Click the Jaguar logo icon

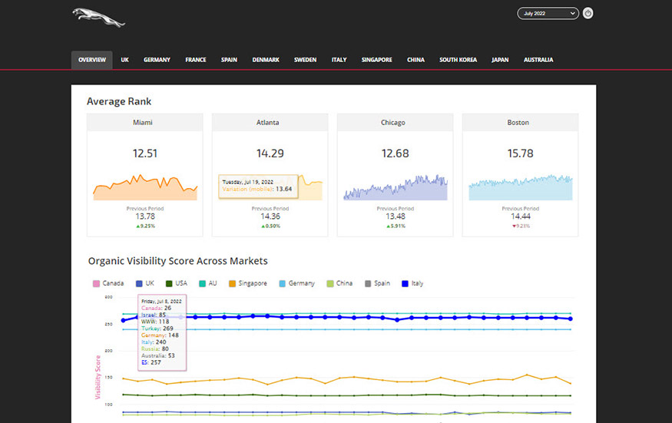98,16
